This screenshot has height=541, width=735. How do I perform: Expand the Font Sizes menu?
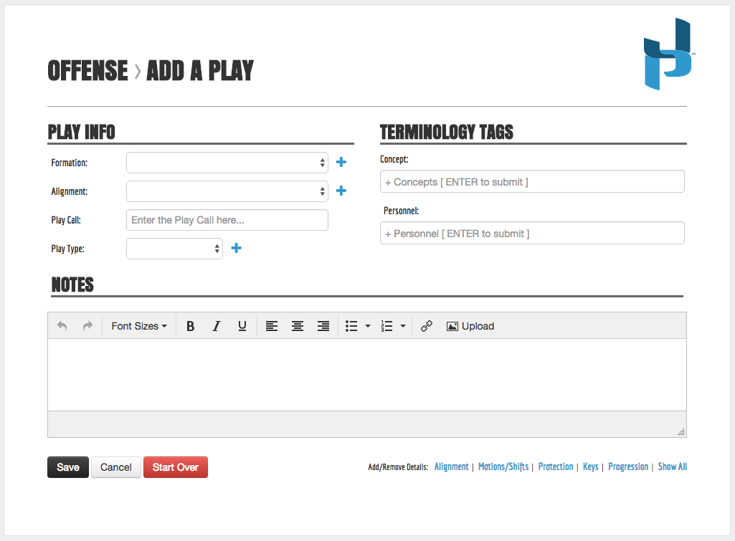click(139, 326)
